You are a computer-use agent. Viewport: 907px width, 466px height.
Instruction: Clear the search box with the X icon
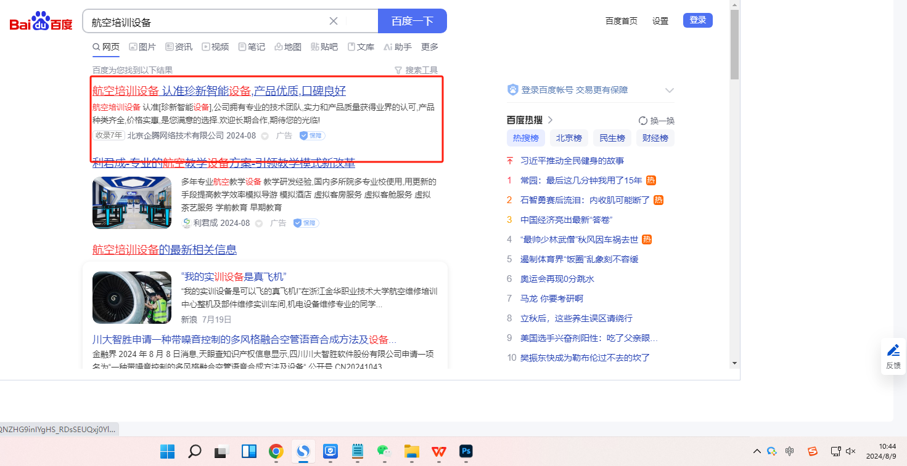(x=334, y=21)
